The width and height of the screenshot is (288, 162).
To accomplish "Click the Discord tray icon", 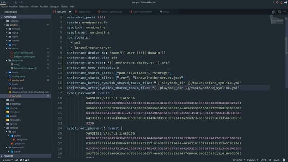I will [286, 2].
